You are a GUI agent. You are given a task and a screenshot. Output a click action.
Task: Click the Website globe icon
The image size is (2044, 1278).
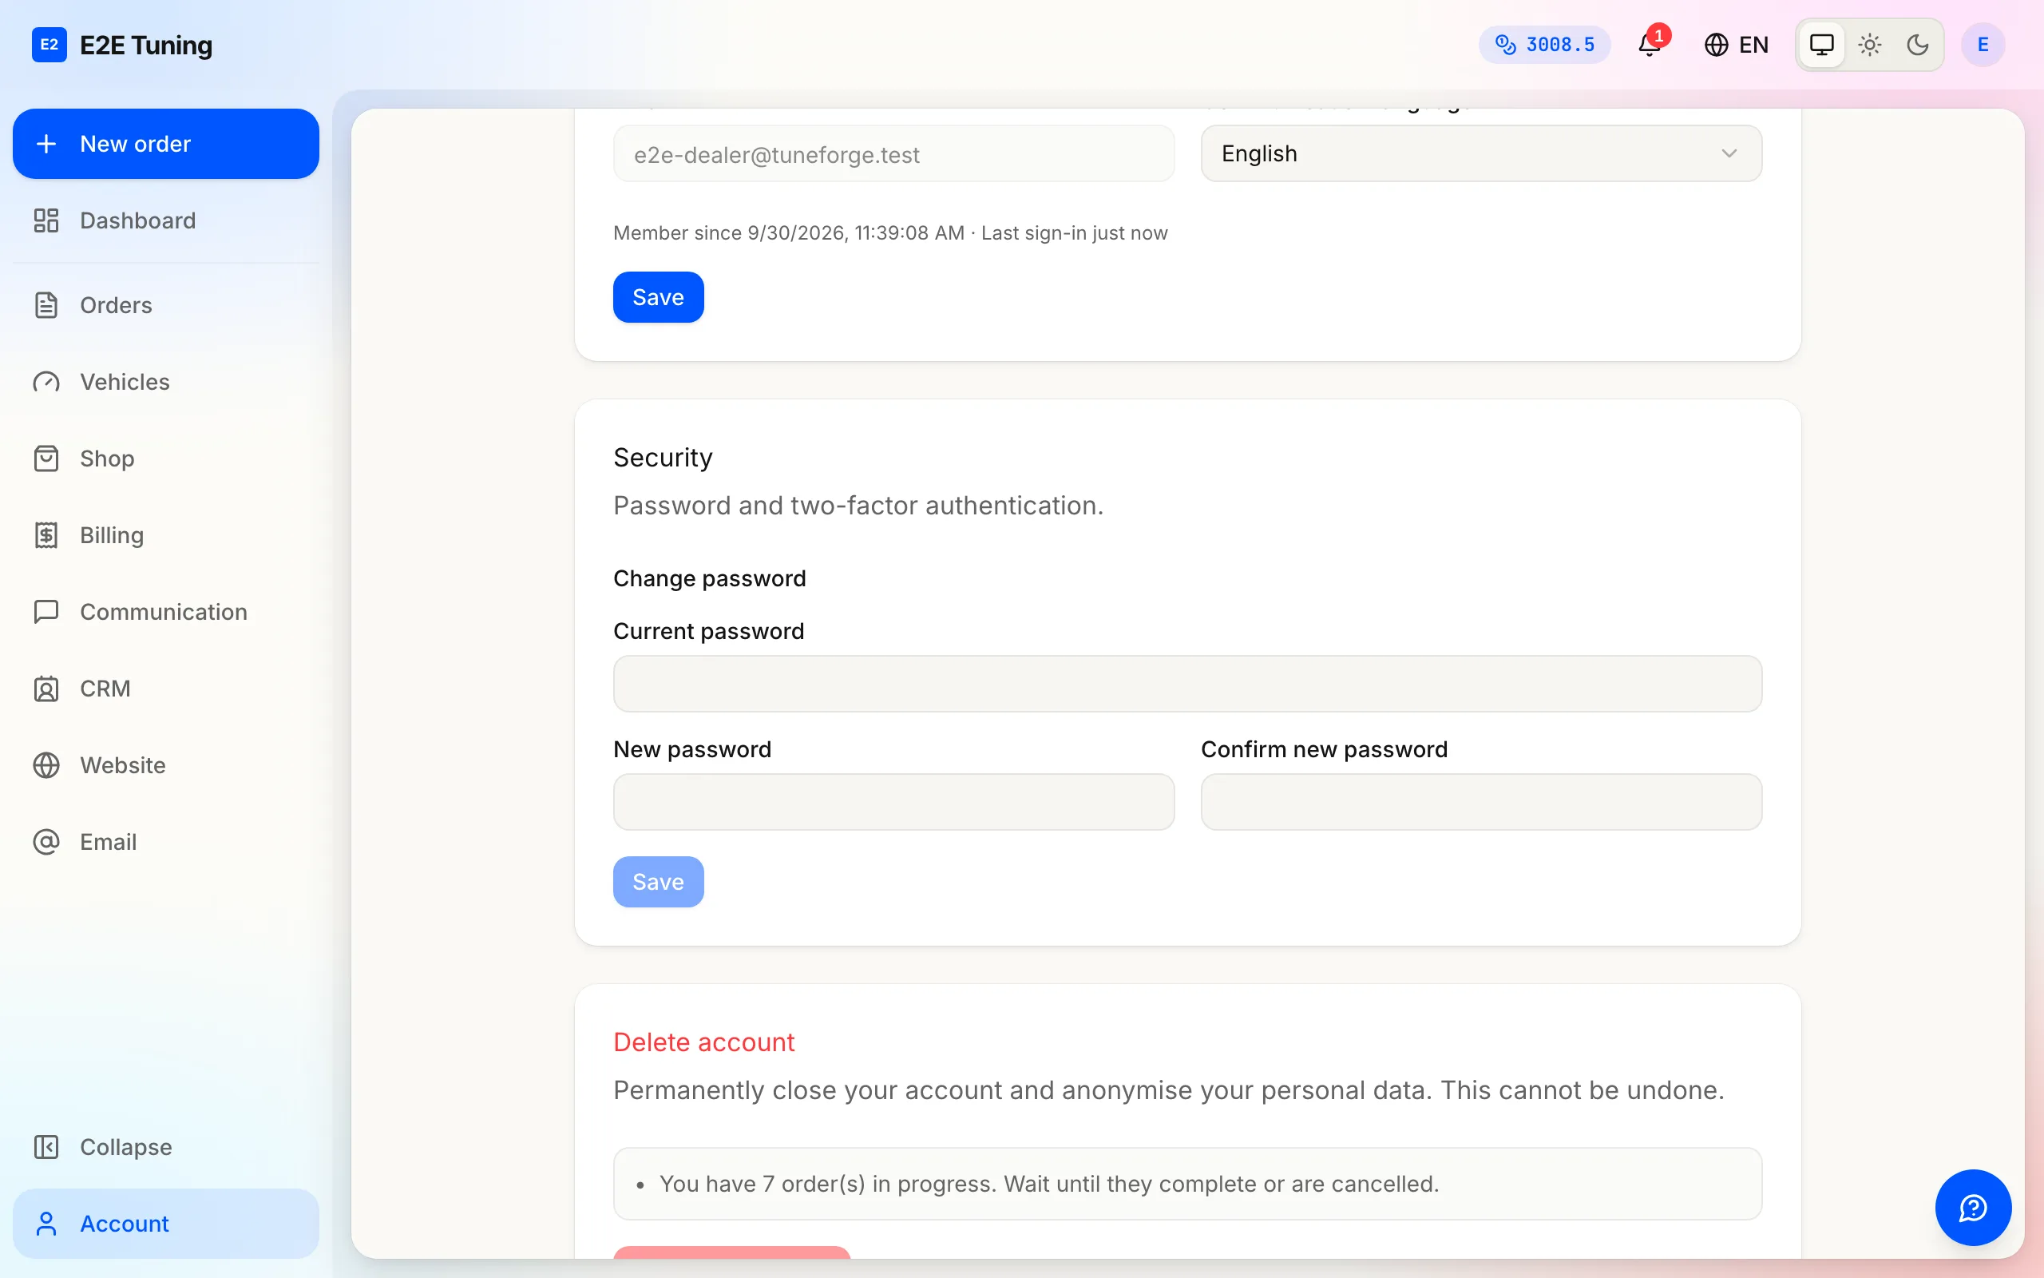tap(46, 766)
